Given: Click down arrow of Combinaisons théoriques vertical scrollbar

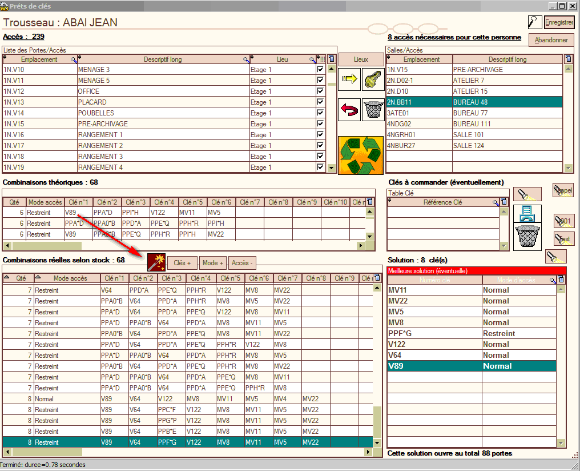Looking at the screenshot, I should coord(369,236).
